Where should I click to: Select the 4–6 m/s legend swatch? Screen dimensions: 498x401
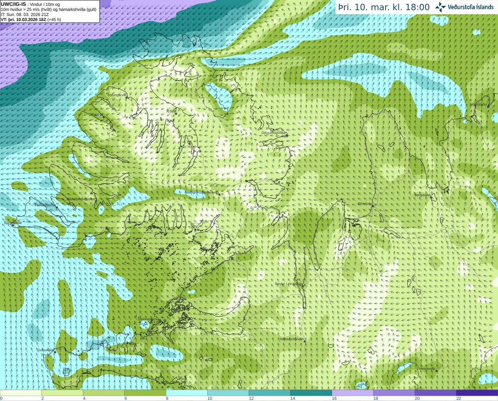pyautogui.click(x=103, y=393)
